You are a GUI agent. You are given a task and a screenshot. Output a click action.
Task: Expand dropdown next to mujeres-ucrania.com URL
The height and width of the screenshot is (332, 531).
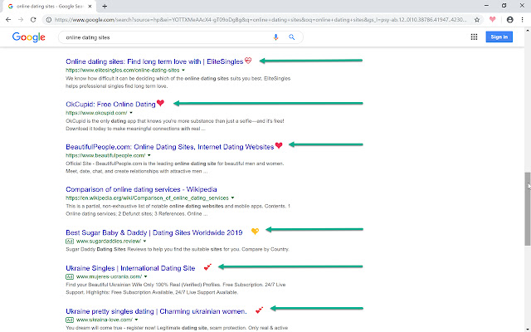[146, 276]
